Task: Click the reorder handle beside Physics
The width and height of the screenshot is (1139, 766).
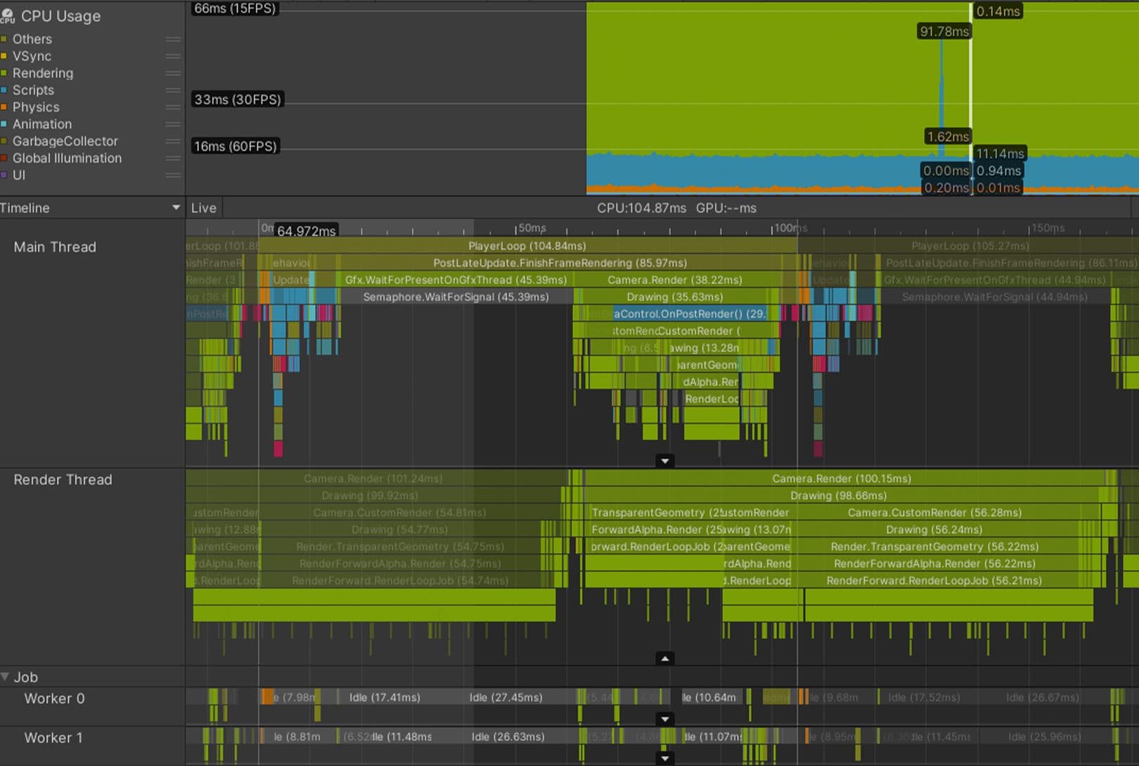Action: point(173,107)
